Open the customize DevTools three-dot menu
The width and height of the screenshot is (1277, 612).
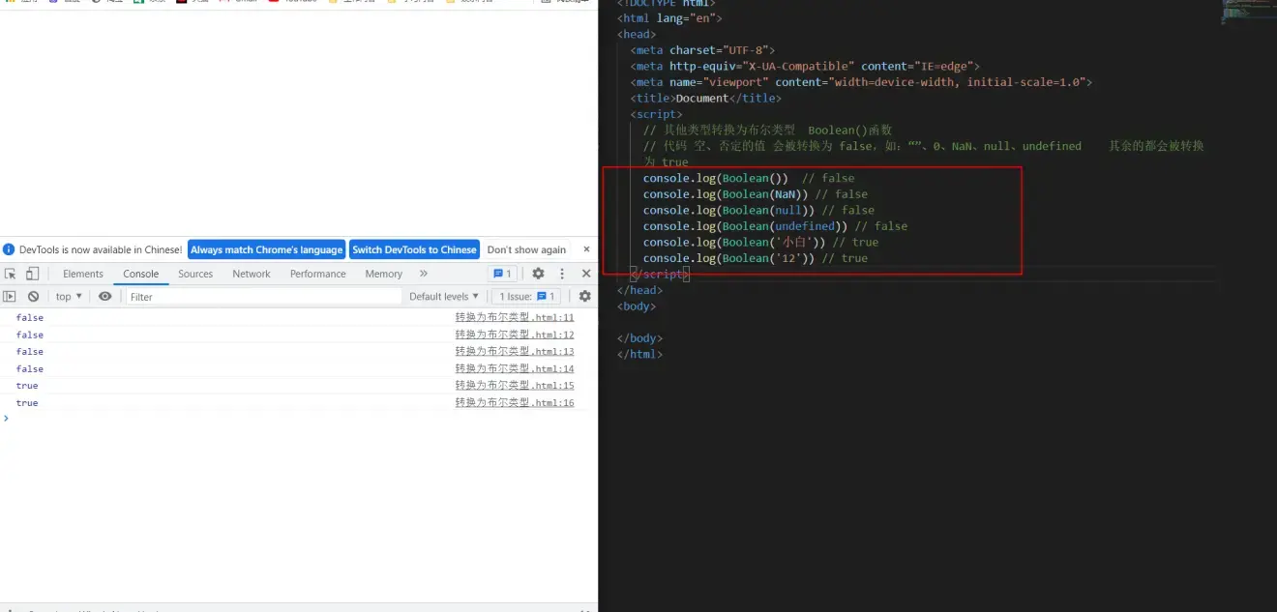tap(562, 274)
